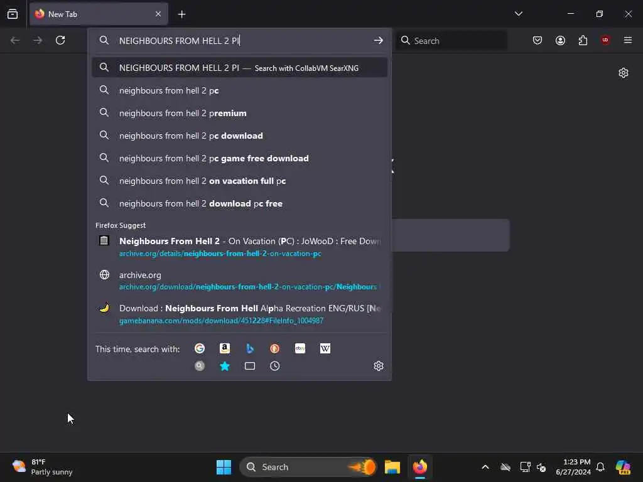Open archive.org details Neighbours From Hell 2 result

click(x=239, y=247)
